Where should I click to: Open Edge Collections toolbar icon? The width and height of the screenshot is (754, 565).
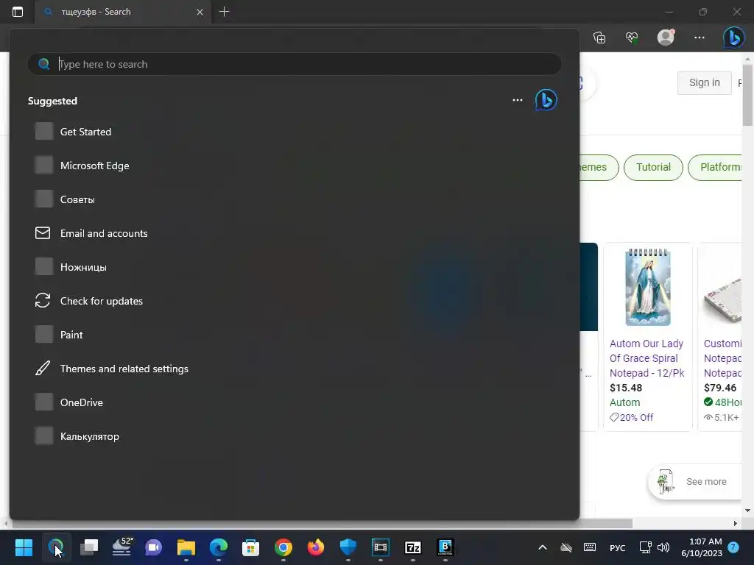point(599,38)
